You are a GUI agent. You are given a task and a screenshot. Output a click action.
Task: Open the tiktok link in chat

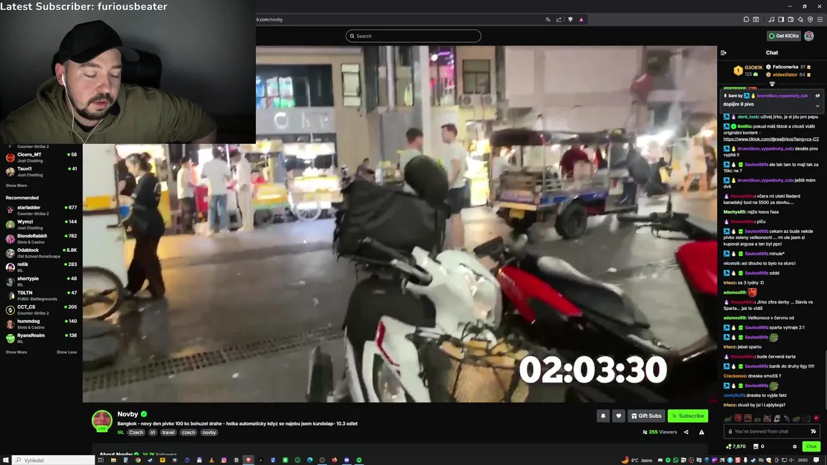click(771, 139)
